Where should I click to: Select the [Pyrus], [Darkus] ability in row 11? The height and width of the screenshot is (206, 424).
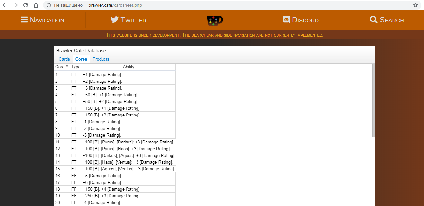pyautogui.click(x=128, y=142)
